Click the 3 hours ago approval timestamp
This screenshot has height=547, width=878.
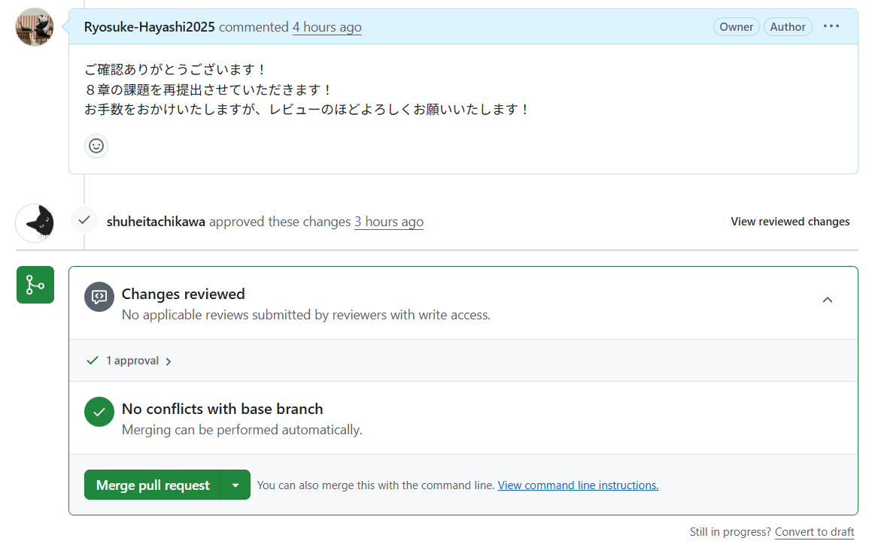point(388,222)
